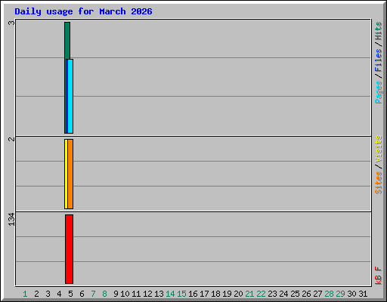This screenshot has width=387, height=302.
Task: Click the y-axis value '3'
Action: click(11, 23)
